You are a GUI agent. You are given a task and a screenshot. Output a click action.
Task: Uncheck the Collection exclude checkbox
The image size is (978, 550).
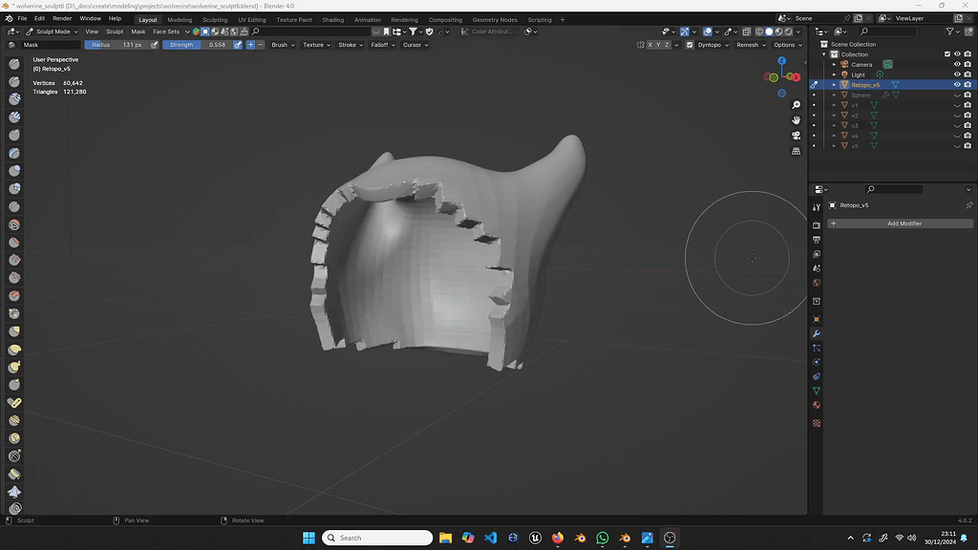[x=946, y=54]
